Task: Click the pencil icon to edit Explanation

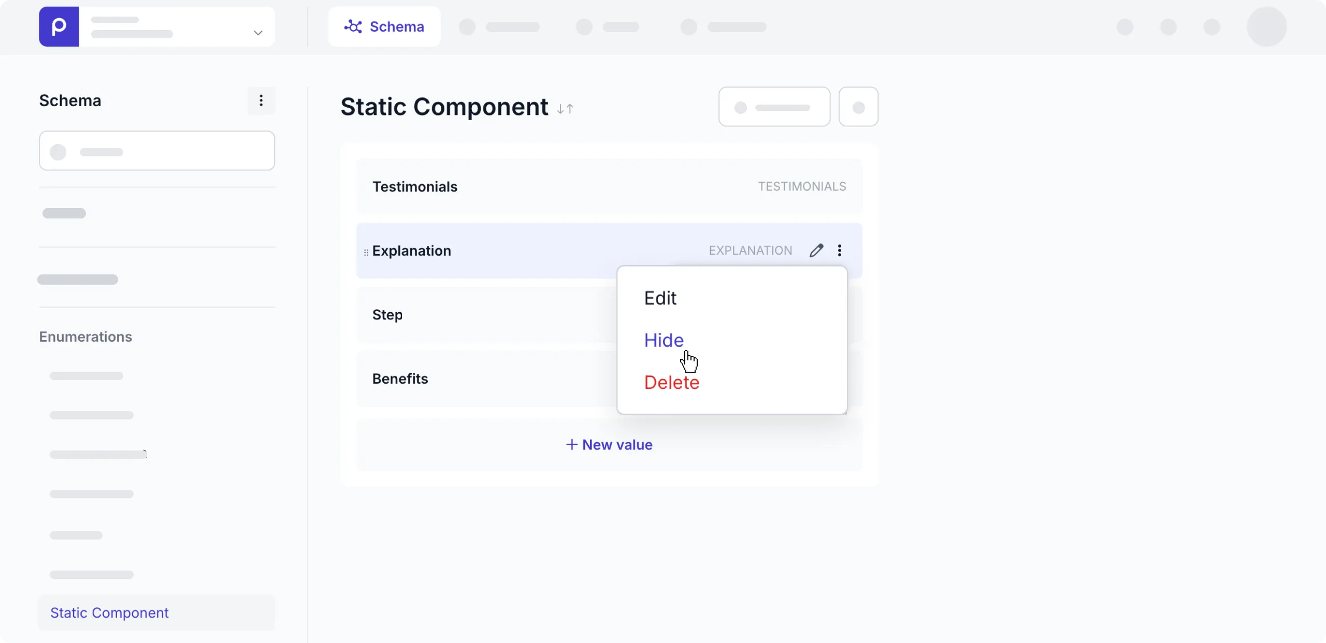Action: tap(815, 250)
